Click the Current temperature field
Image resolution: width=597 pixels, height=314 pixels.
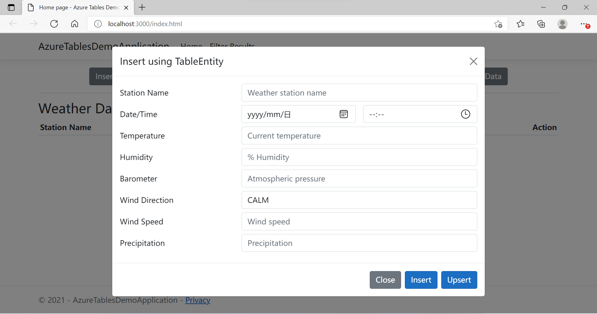click(x=359, y=136)
